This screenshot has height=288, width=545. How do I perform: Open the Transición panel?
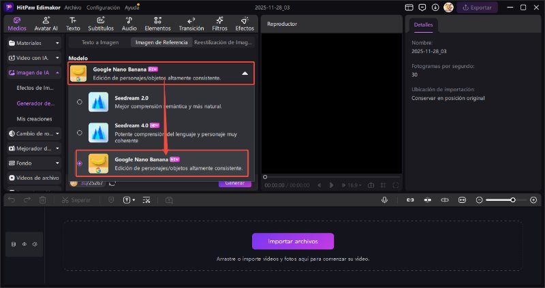(x=191, y=24)
